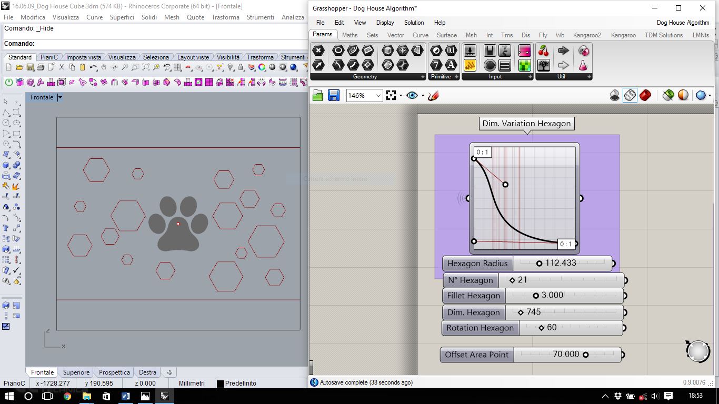The image size is (719, 404).
Task: Click the Predefinito layer status field
Action: (241, 383)
